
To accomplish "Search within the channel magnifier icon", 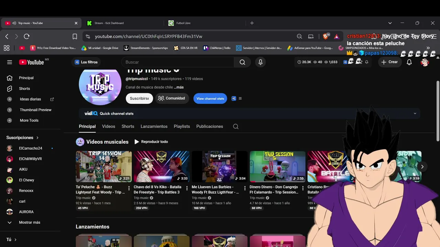I will [x=236, y=126].
